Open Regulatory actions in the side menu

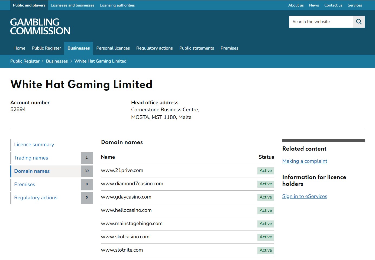coord(36,198)
